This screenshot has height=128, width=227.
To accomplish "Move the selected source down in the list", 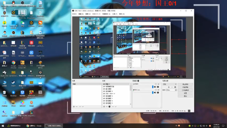I will [116, 107].
